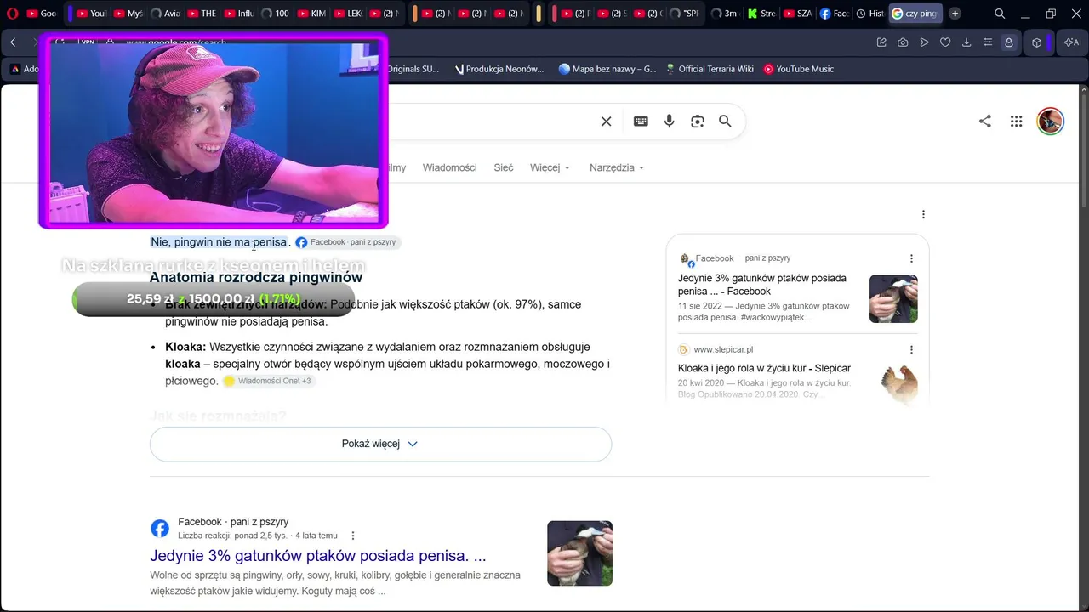Switch to the Sieć results tab

[x=504, y=167]
